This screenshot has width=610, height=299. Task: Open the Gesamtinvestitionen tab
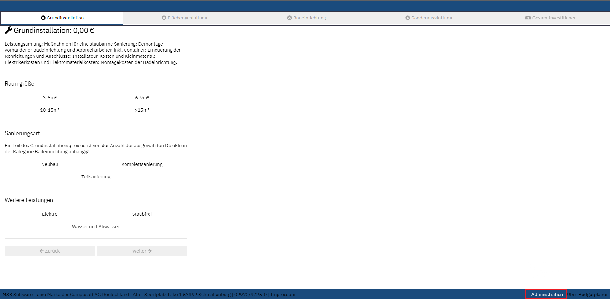coord(551,18)
